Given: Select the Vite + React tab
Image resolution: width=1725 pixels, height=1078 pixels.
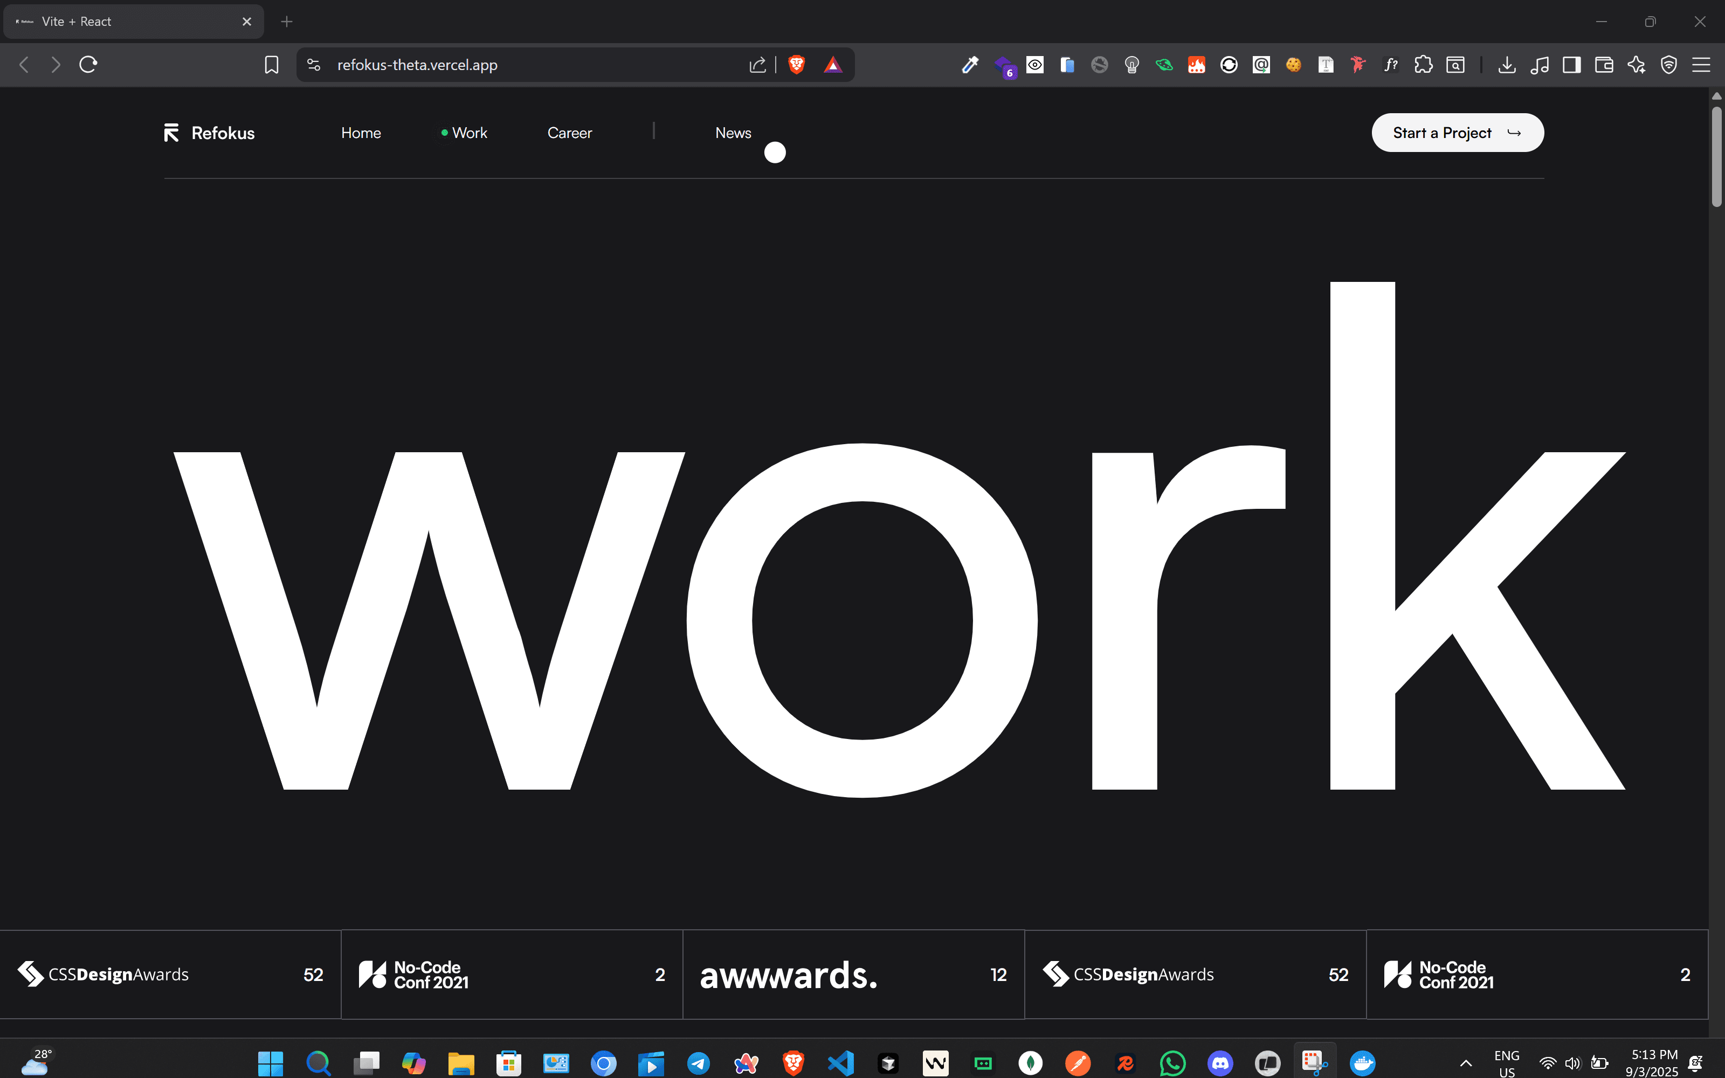Looking at the screenshot, I should point(133,22).
